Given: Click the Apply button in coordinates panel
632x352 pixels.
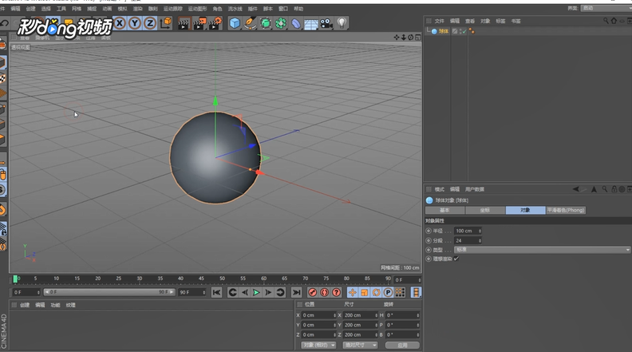Looking at the screenshot, I should tap(402, 345).
